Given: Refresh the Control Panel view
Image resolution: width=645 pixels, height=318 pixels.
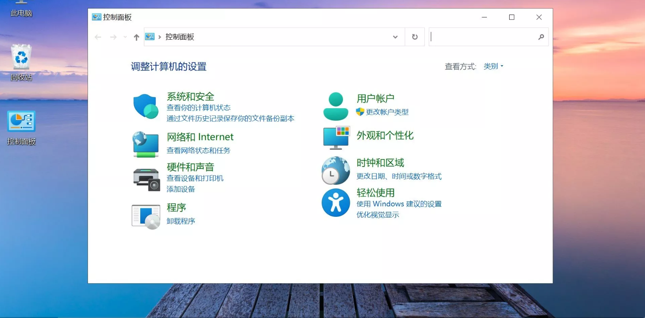Looking at the screenshot, I should pyautogui.click(x=415, y=37).
